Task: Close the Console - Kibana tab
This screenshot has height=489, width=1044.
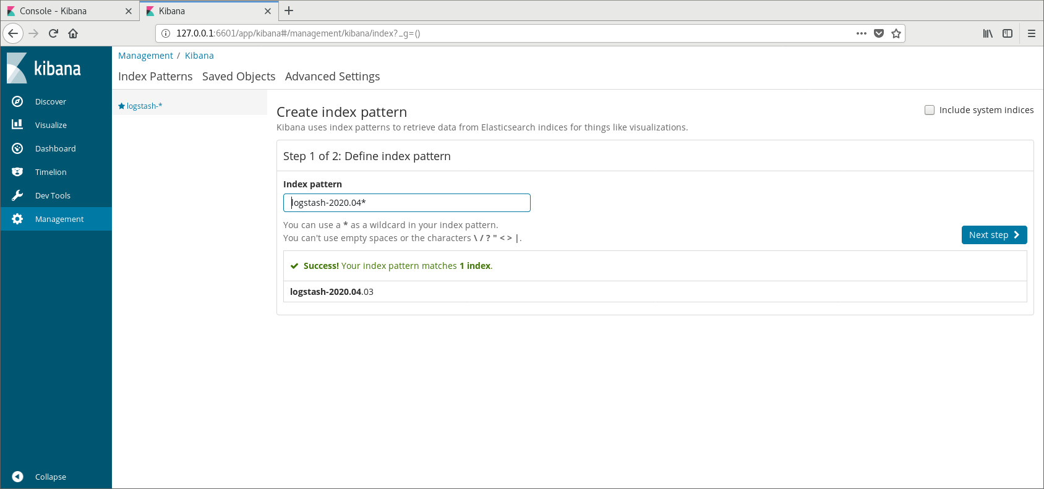Action: click(x=129, y=11)
